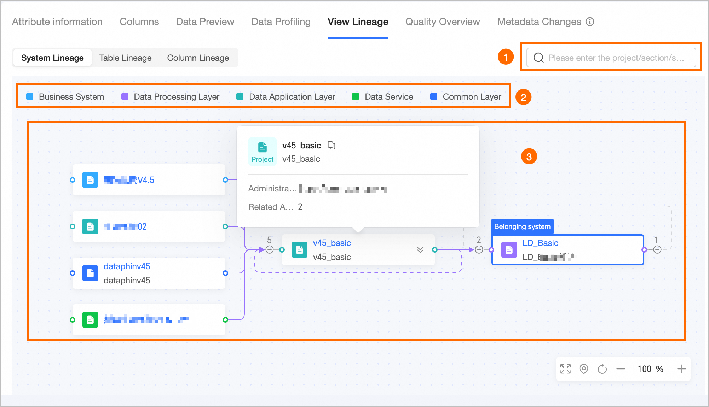Collapse the 2-count connector before LD_Basic
Viewport: 709px width, 407px height.
479,250
